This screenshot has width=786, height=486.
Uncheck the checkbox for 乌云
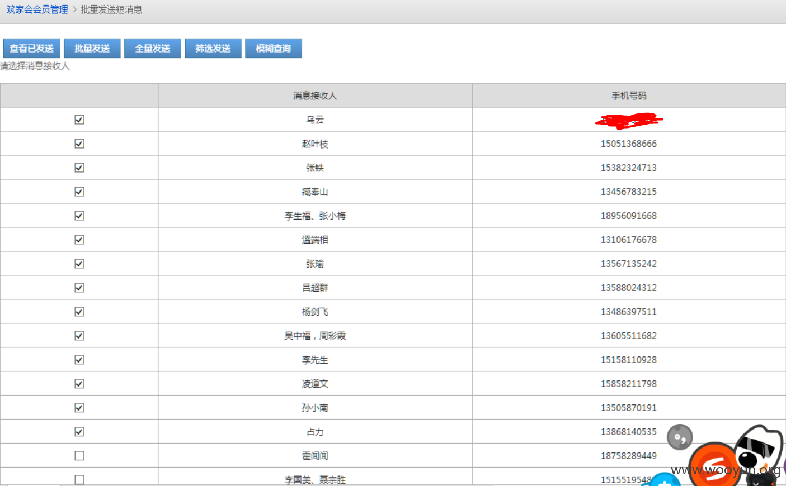pos(79,120)
